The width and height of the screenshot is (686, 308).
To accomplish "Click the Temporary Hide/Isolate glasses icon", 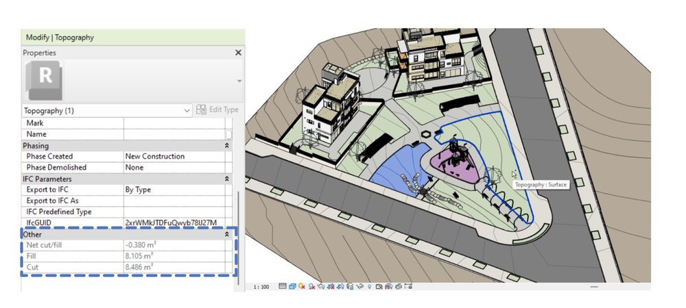I will point(359,287).
